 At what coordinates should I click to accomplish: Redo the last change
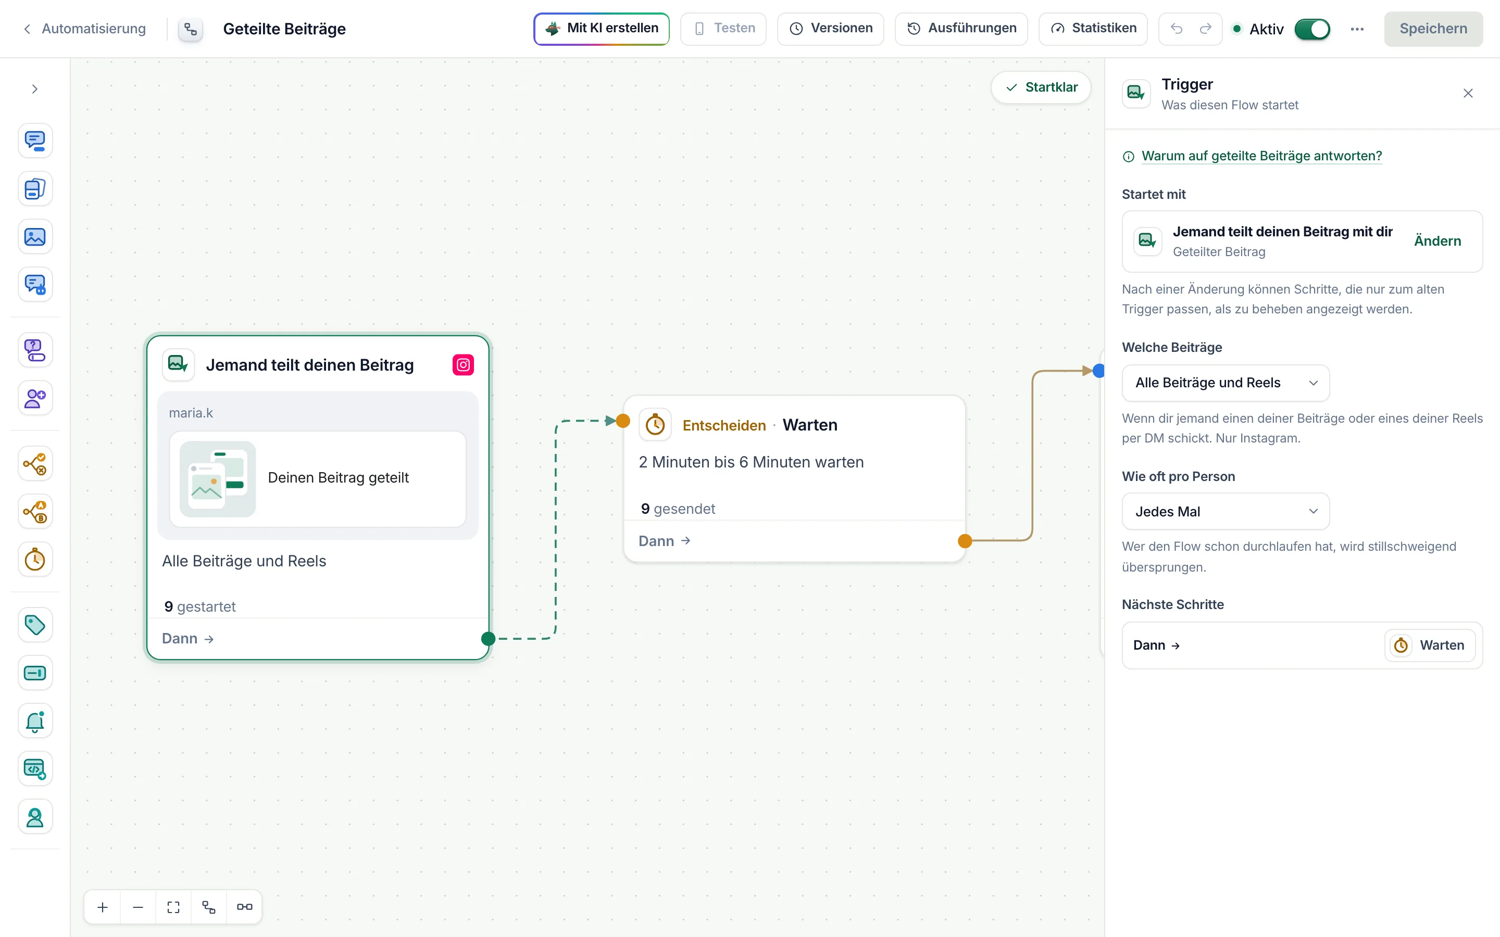[x=1206, y=29]
